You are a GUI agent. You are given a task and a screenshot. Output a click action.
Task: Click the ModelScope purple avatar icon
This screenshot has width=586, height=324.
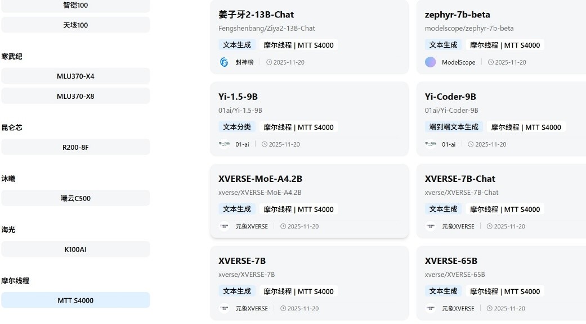[x=431, y=62]
